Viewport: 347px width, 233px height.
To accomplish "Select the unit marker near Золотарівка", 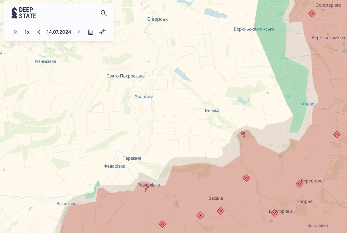I will 312,13.
